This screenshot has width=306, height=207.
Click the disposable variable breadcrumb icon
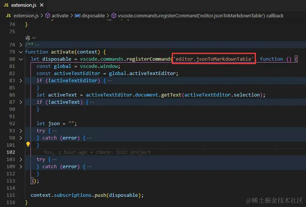point(78,15)
